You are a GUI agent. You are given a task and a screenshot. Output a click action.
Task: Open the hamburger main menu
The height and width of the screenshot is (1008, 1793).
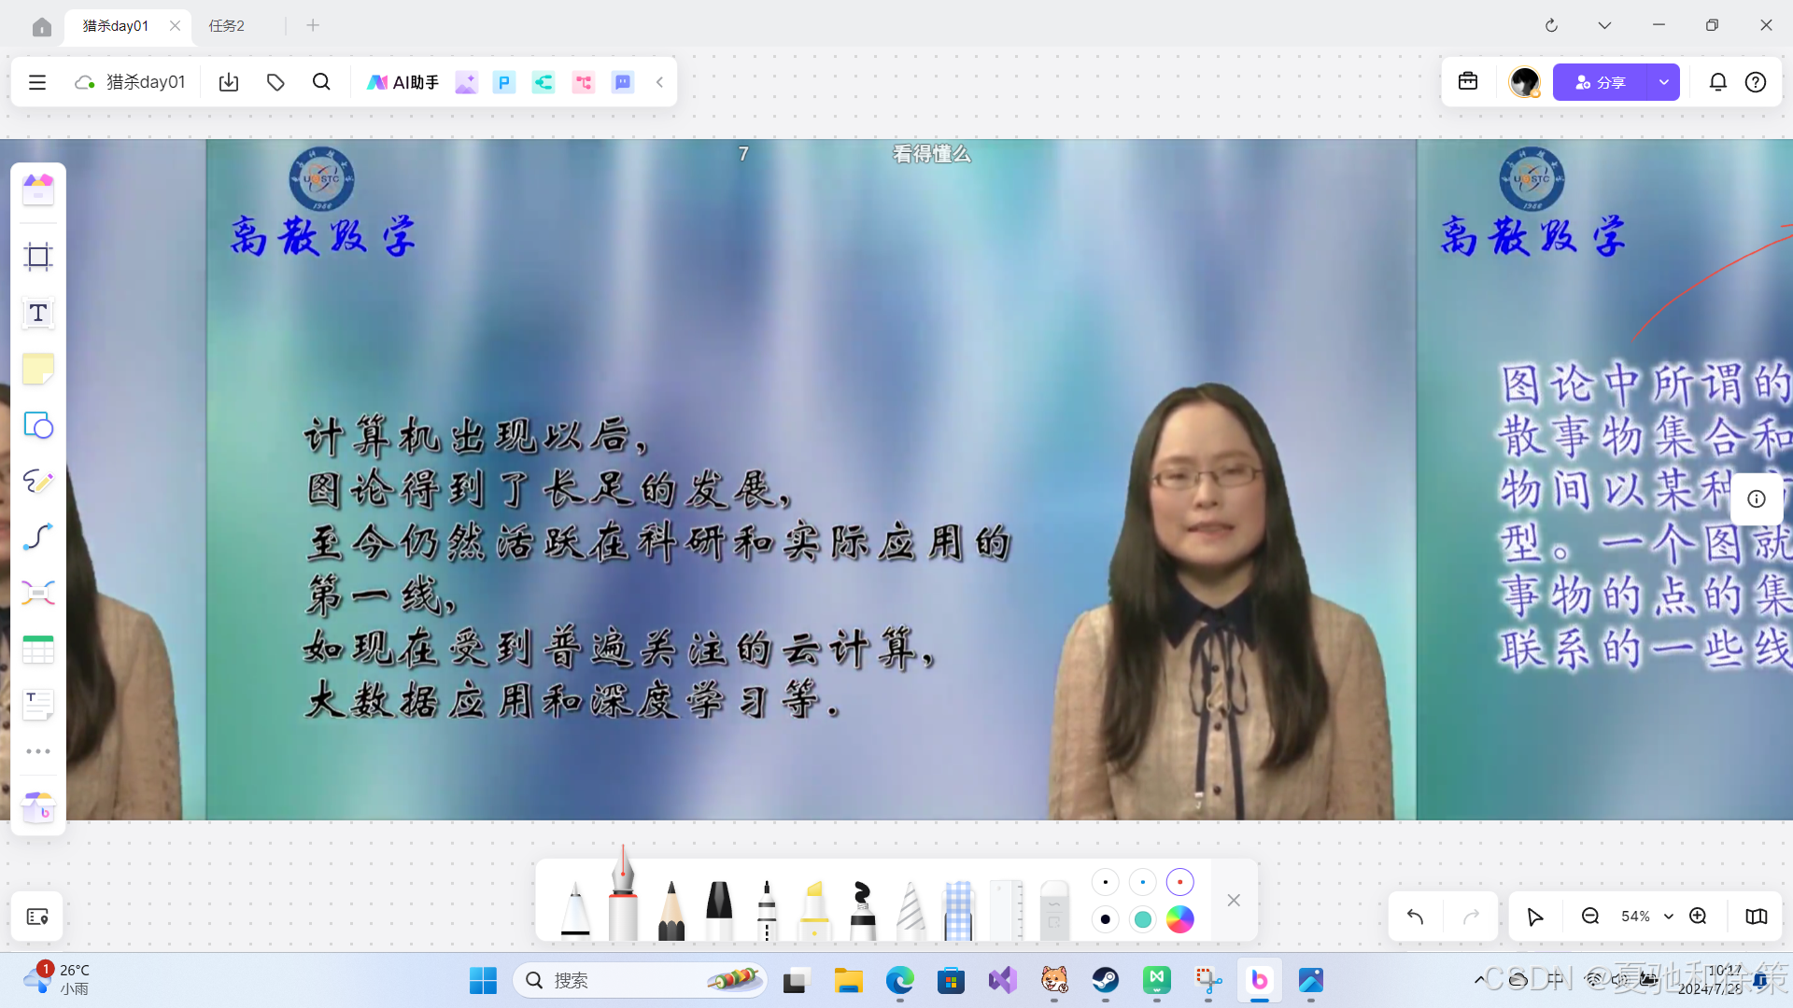[37, 82]
